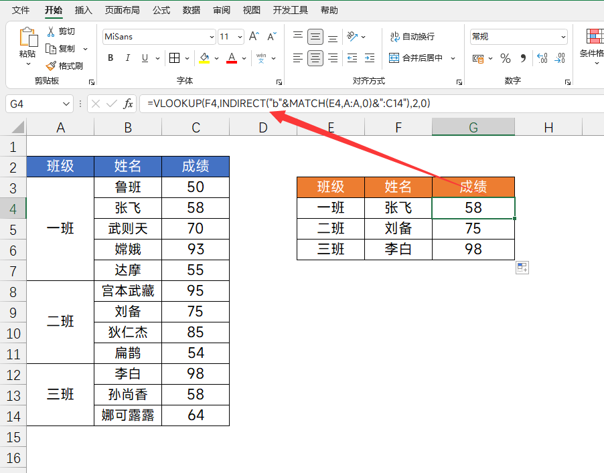Expand the Copy options arrow
Image resolution: width=604 pixels, height=473 pixels.
[85, 49]
